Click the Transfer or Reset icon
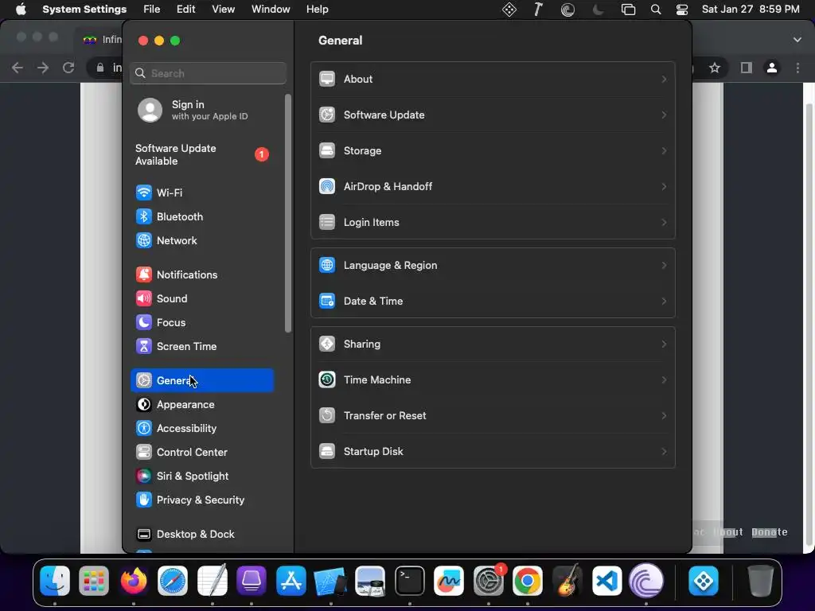 (x=327, y=415)
